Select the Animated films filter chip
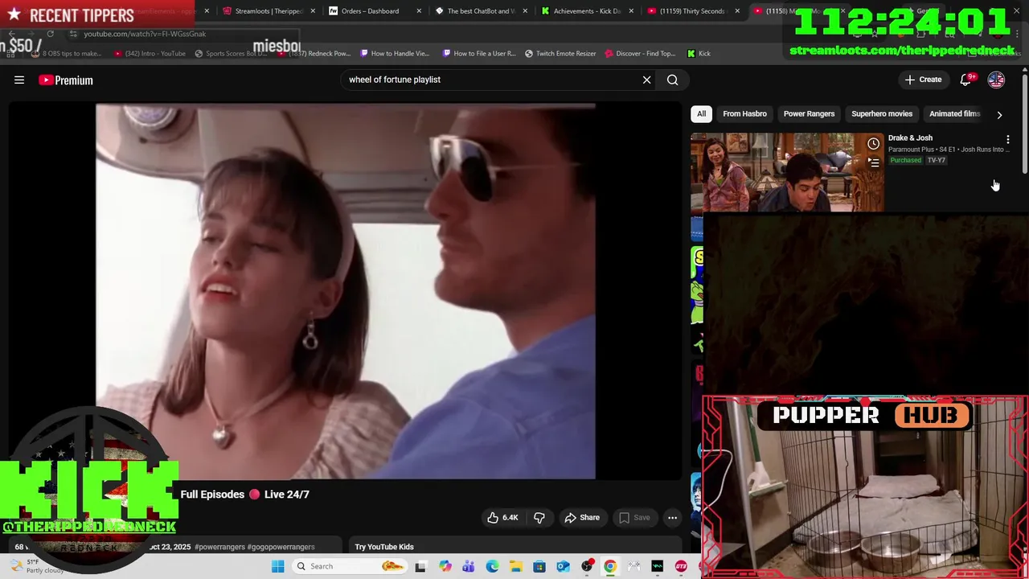1029x579 pixels. [x=954, y=113]
